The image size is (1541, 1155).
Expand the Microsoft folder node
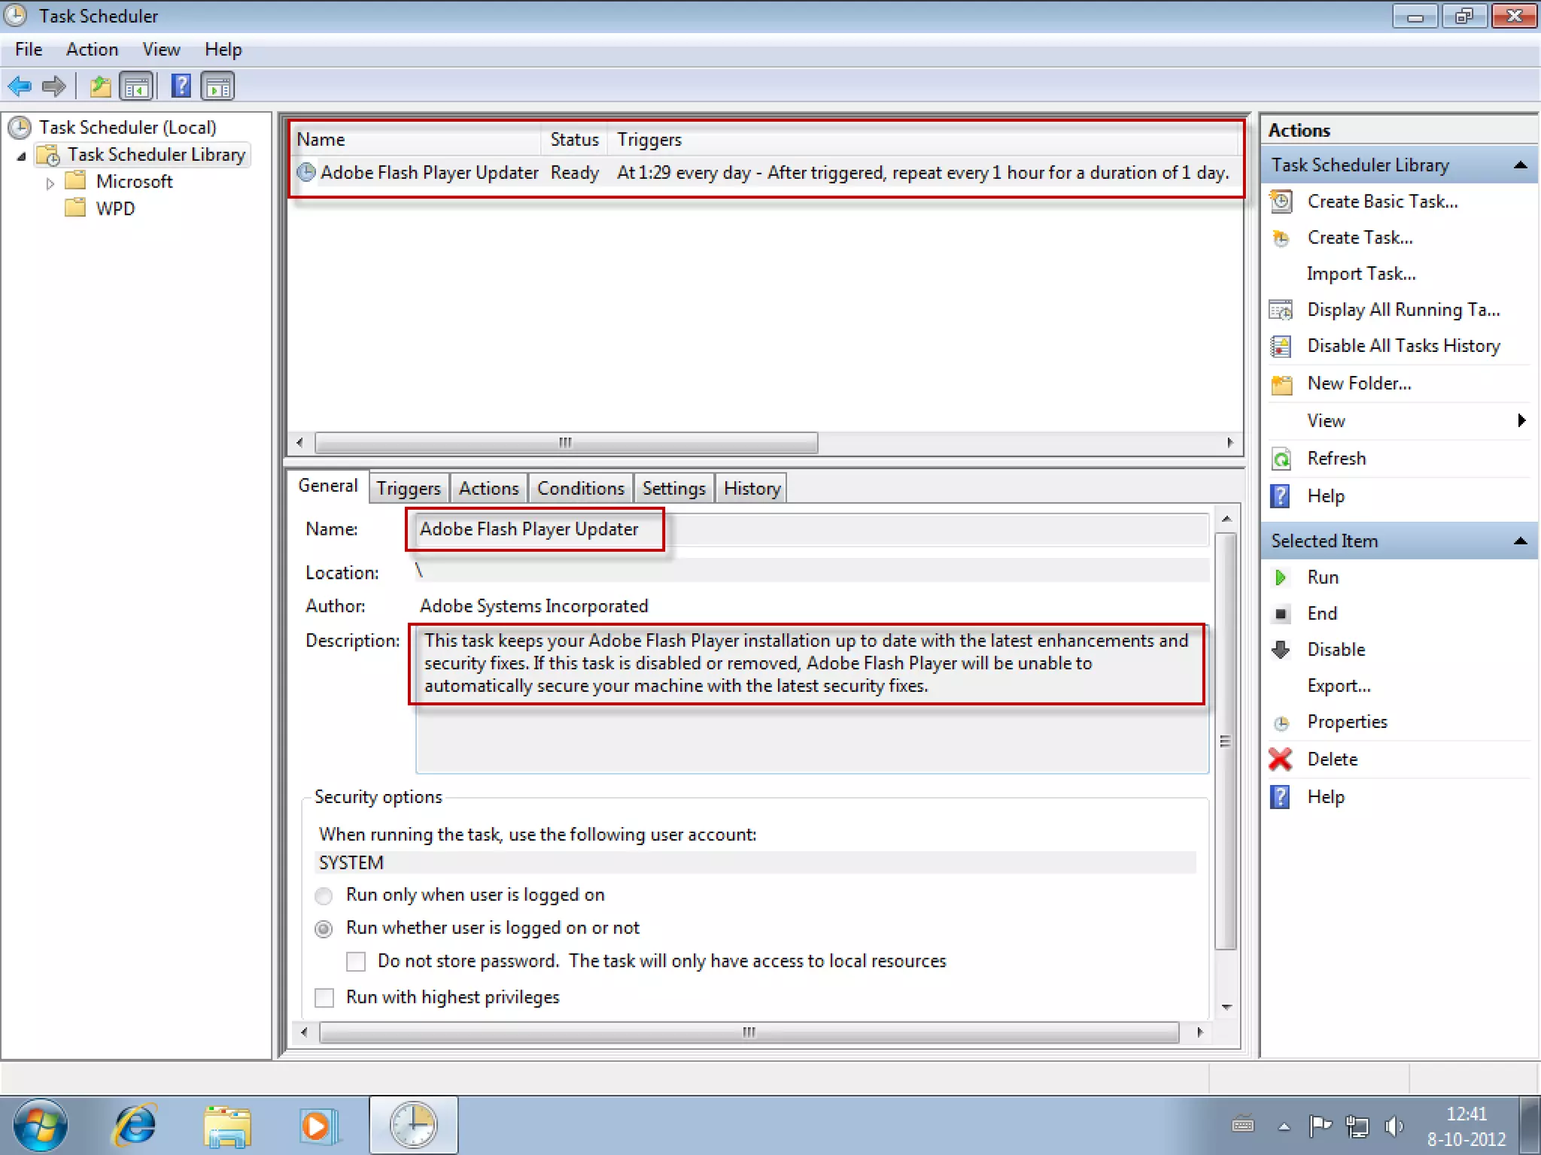pos(50,183)
